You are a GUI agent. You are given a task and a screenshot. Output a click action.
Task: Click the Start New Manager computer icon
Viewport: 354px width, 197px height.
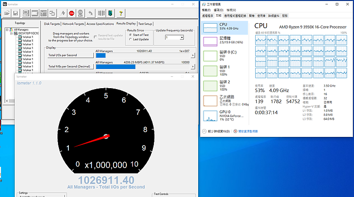[x=26, y=13]
